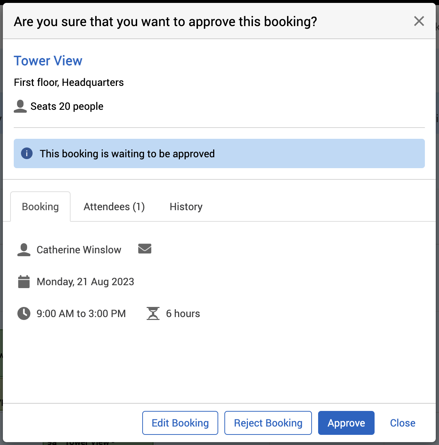
Task: Click the Monday, 21 Aug 2023 date text
Action: click(85, 282)
